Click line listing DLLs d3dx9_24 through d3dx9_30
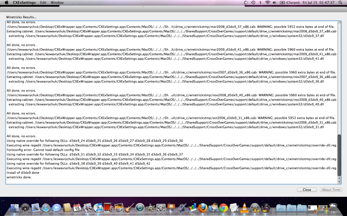347x216 pixels. [x=95, y=141]
